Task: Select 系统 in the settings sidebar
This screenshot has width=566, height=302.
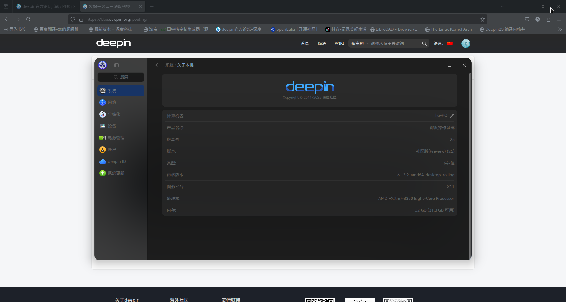Action: coord(121,91)
